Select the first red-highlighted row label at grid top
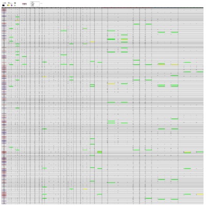 [4, 10]
